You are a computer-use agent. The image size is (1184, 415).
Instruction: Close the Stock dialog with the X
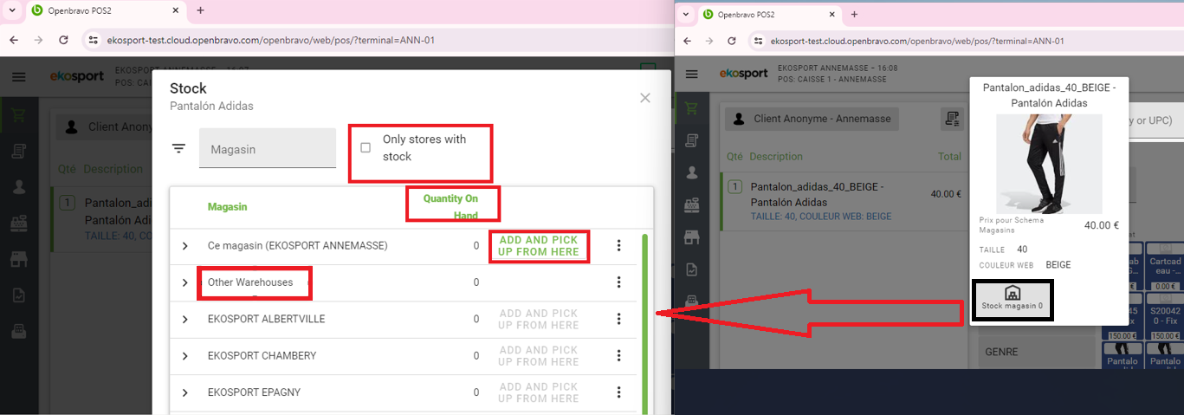click(644, 98)
